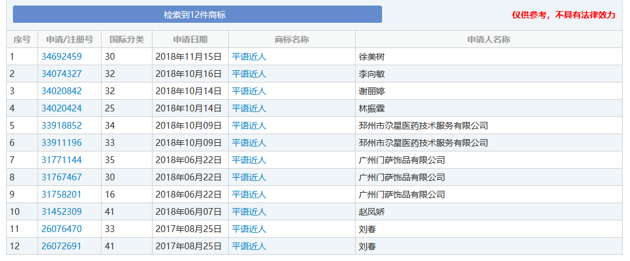Viewport: 630px width, 261px height.
Task: Click trademark name 平语近人 in row 6
Action: [249, 143]
